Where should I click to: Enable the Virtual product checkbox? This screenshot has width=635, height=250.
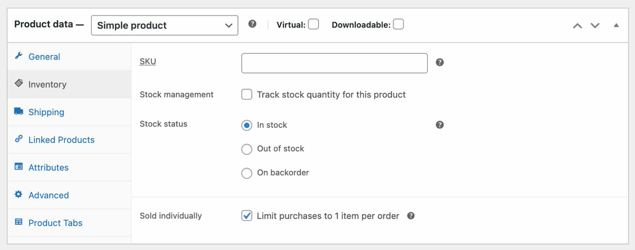click(313, 24)
